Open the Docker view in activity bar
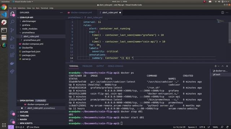This screenshot has height=129, width=231. coord(12,63)
